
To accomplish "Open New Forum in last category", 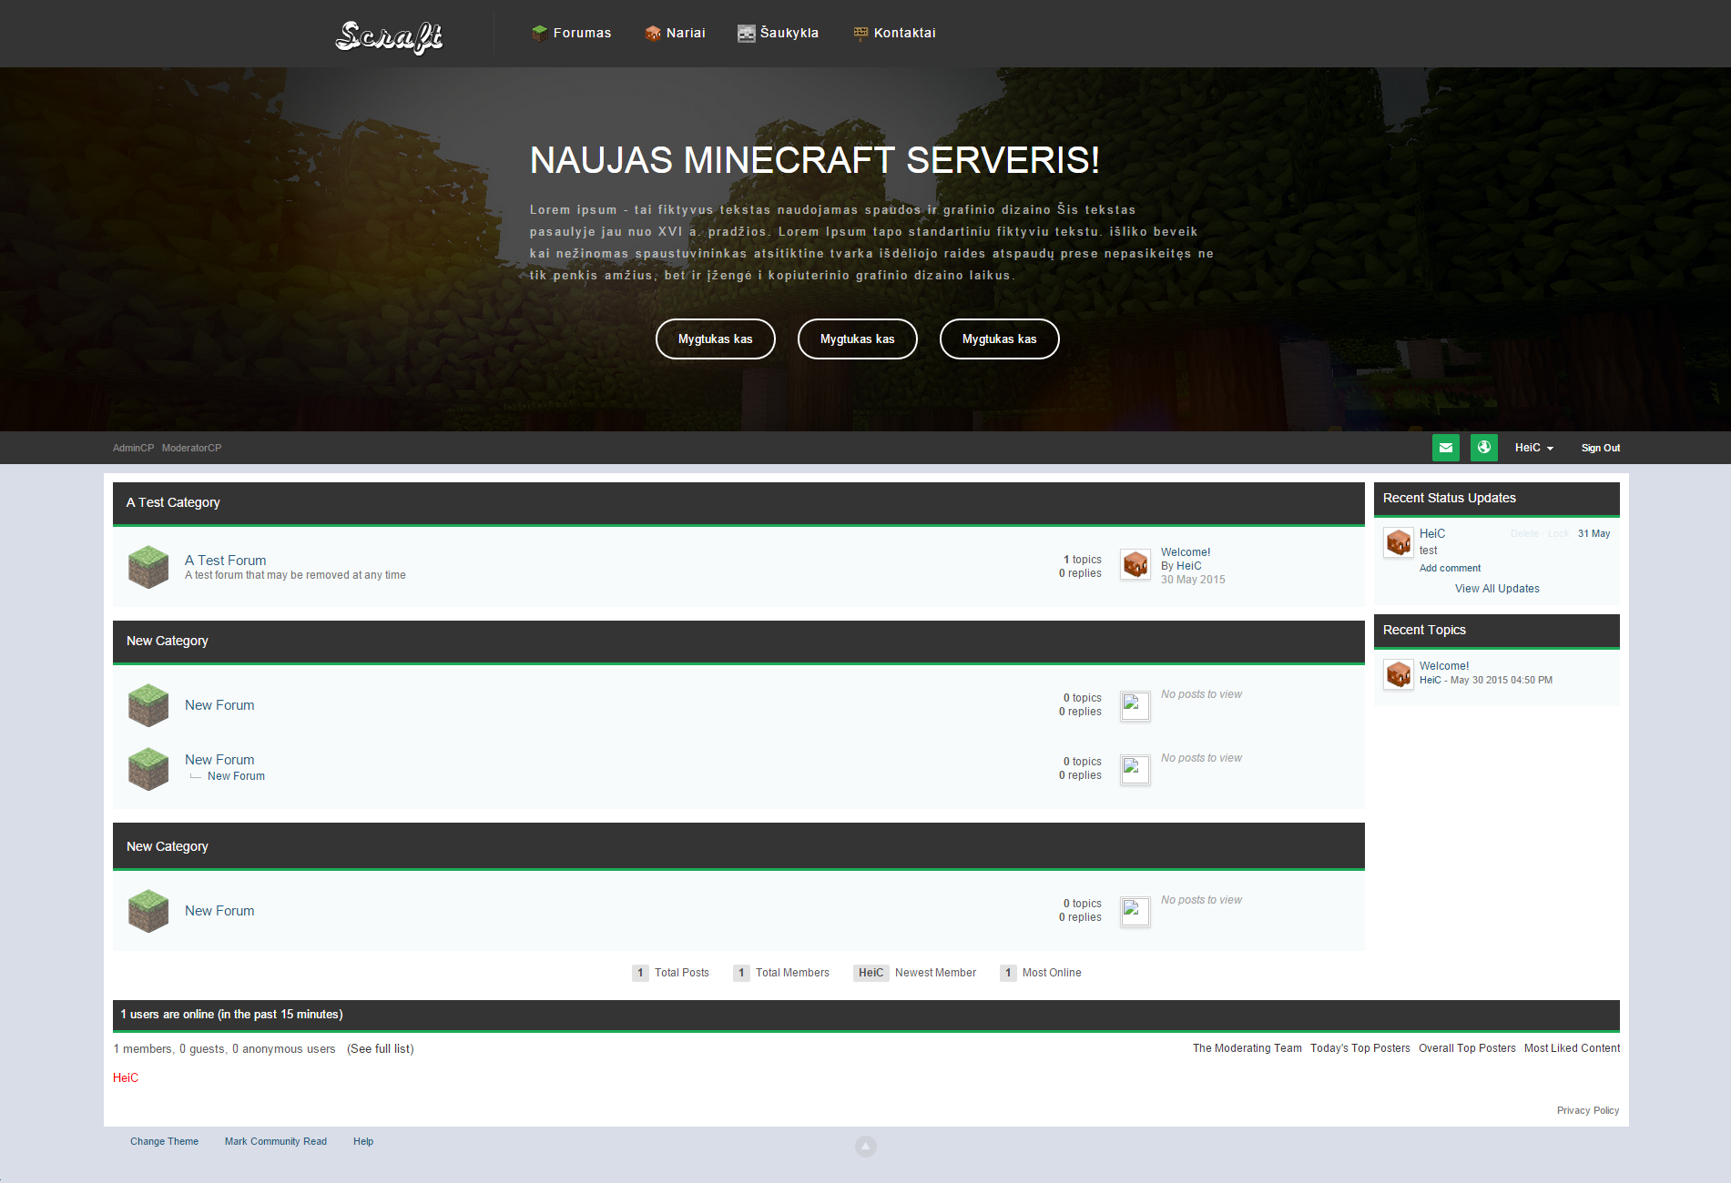I will (x=219, y=911).
